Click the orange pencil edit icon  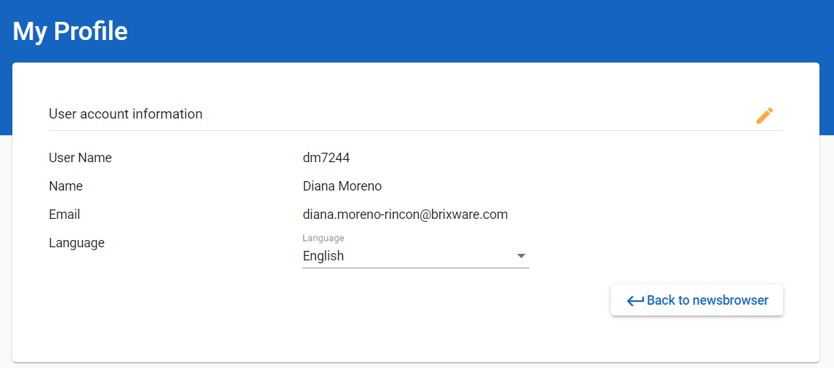click(x=764, y=116)
